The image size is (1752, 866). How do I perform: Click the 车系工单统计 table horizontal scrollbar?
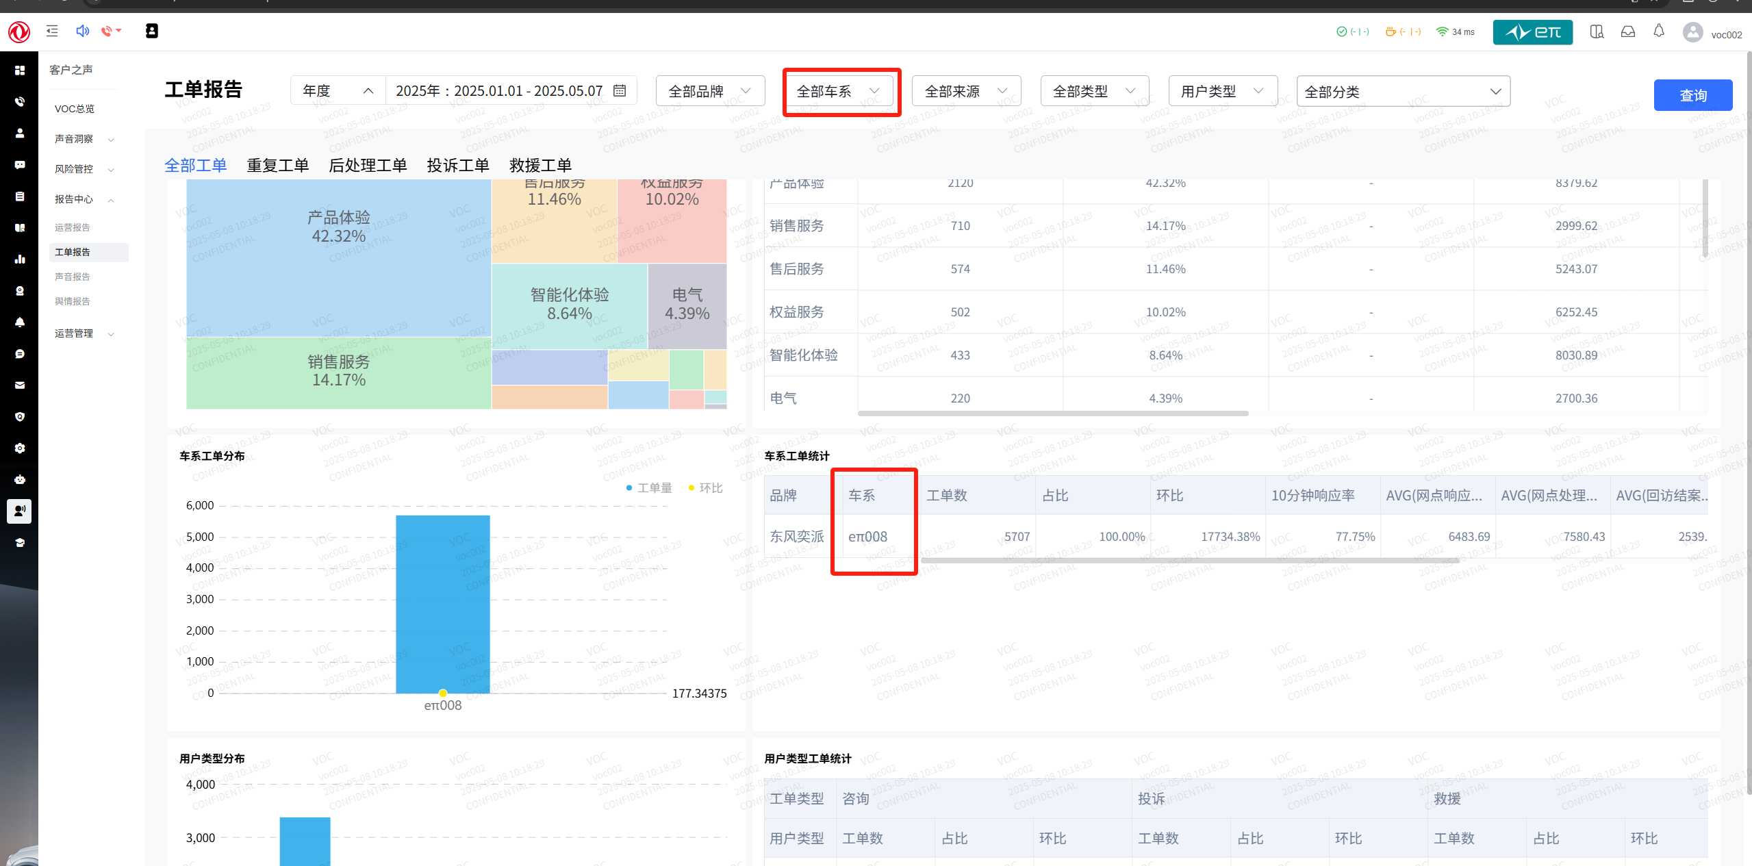[x=1190, y=561]
